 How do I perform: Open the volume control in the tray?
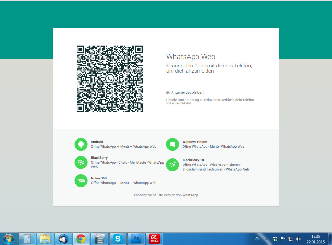tap(298, 239)
